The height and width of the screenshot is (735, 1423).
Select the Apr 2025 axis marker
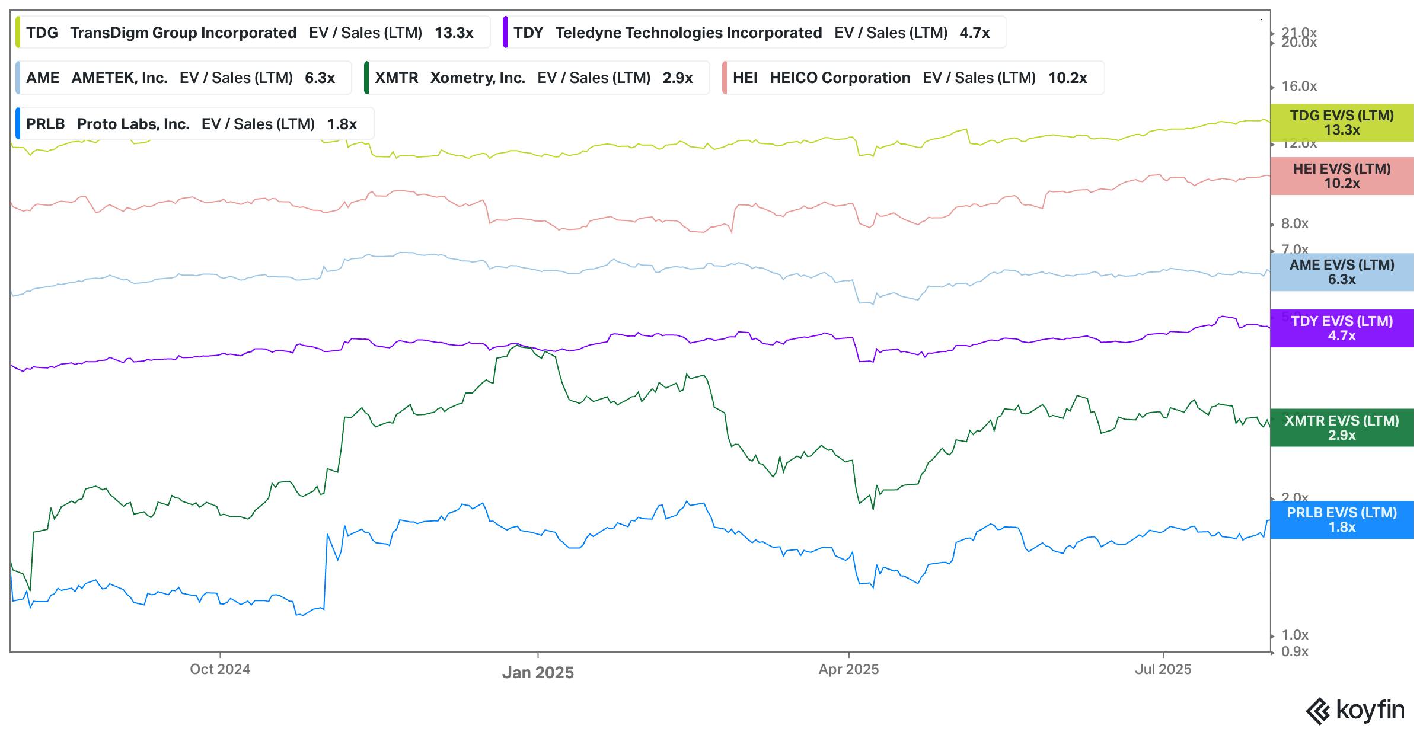(x=848, y=669)
